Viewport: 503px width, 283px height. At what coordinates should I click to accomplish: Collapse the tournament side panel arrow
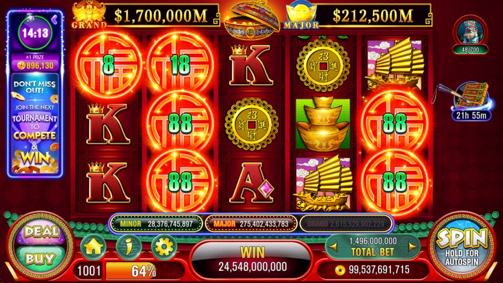54,19
